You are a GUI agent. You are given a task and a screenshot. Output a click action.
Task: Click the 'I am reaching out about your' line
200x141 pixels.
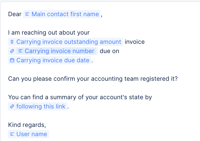(x=49, y=33)
